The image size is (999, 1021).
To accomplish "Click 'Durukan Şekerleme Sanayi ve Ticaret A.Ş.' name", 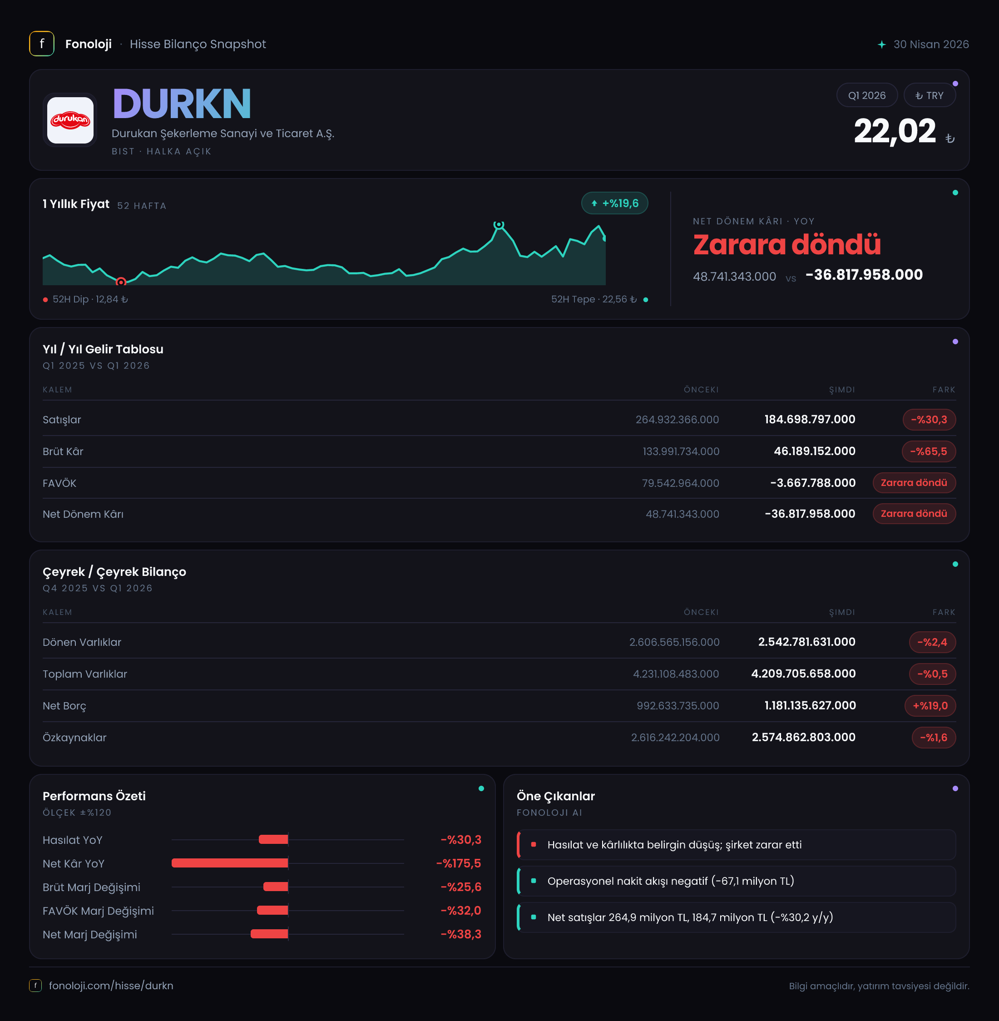I will pyautogui.click(x=223, y=134).
